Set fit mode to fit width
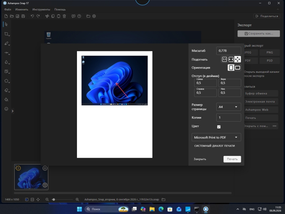The width and height of the screenshot is (285, 214). pyautogui.click(x=231, y=59)
